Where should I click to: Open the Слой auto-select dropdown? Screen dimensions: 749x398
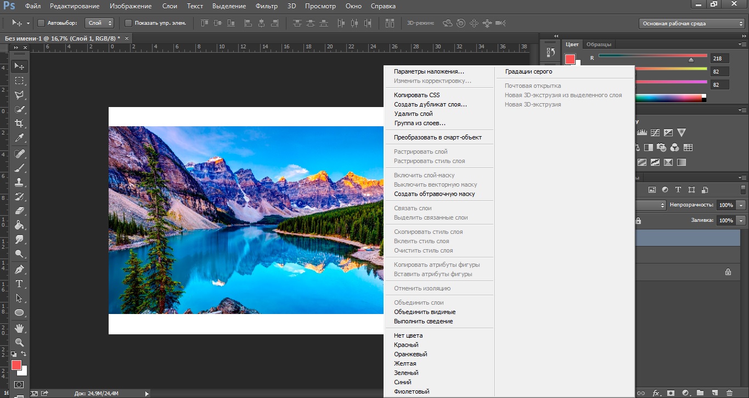pos(100,23)
